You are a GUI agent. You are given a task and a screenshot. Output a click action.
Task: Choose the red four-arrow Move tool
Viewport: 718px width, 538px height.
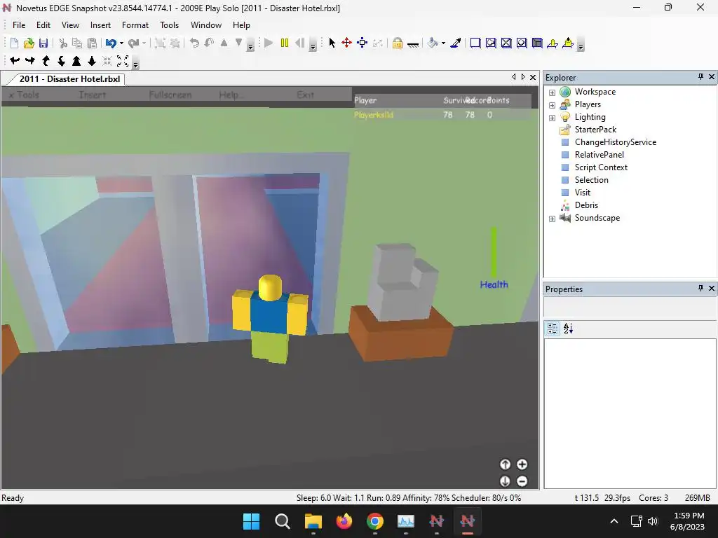(x=346, y=43)
